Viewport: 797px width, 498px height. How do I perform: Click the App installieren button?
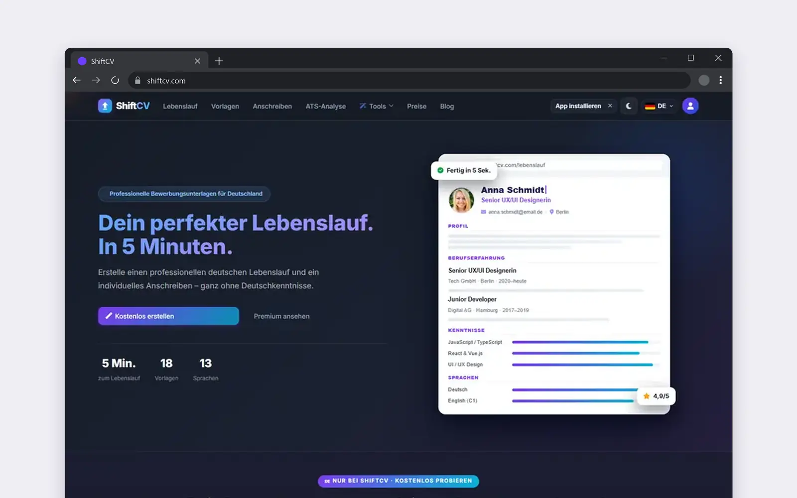click(x=578, y=106)
